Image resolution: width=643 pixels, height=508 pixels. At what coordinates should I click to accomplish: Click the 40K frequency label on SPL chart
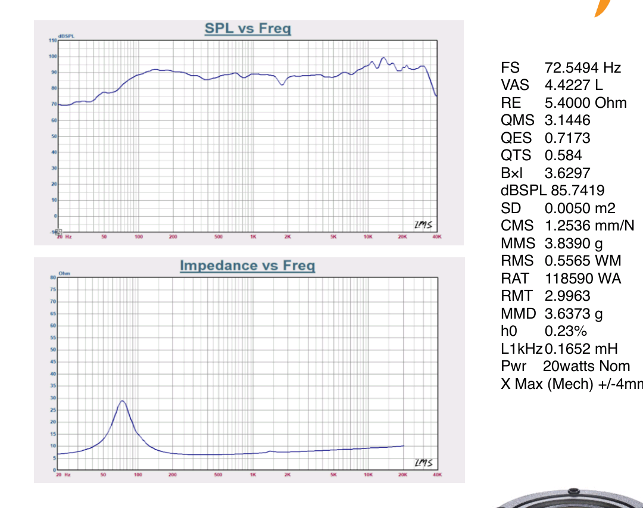[x=437, y=237]
